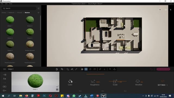Open File Explorer from taskbar
The height and width of the screenshot is (98, 174).
pyautogui.click(x=21, y=96)
